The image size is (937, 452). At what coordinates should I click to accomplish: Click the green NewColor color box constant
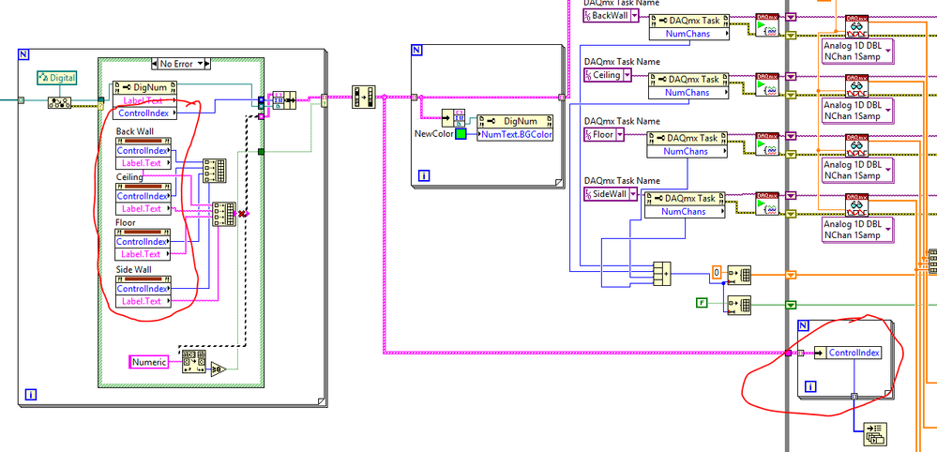point(461,134)
